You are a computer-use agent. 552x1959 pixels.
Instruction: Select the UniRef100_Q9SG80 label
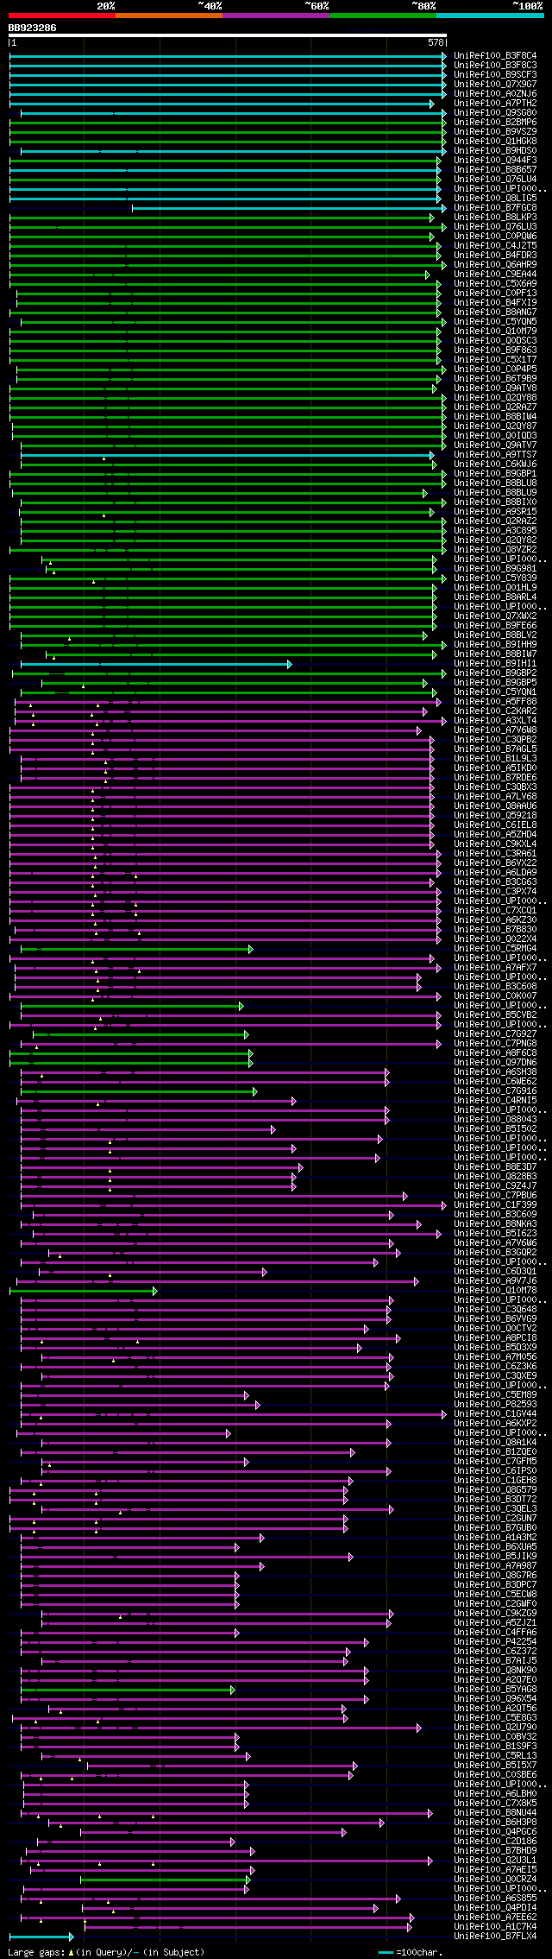point(495,112)
